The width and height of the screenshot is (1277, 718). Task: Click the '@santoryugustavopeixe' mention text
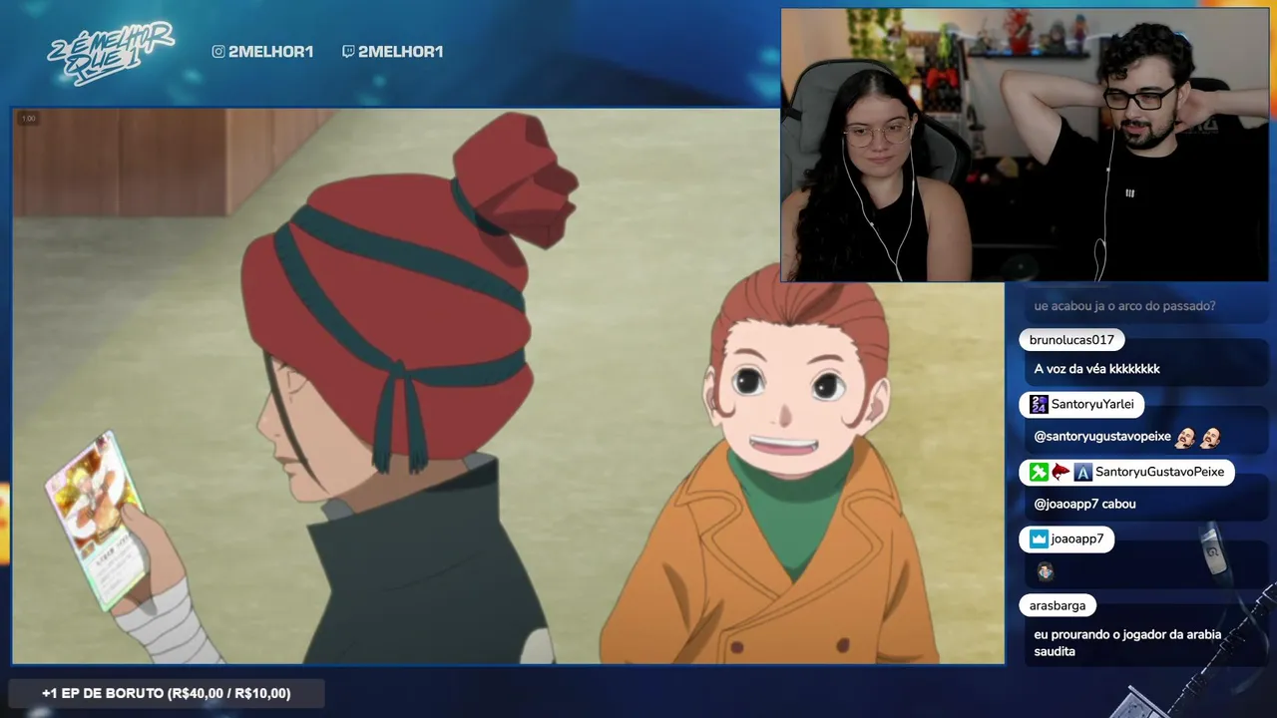click(1102, 437)
